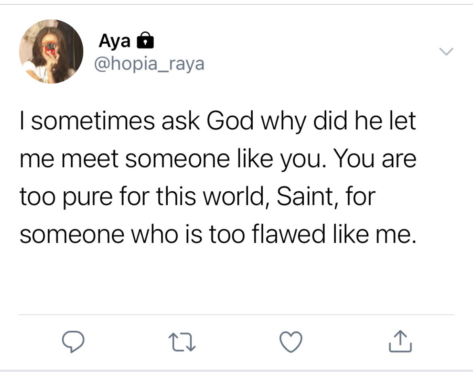
Task: Click the display name Aya
Action: (114, 40)
